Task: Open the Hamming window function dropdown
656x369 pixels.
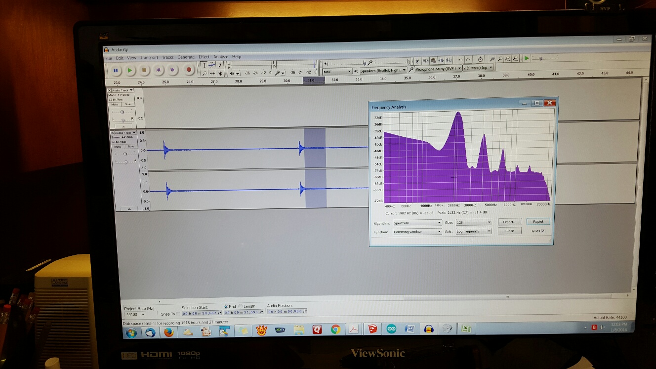Action: pyautogui.click(x=417, y=231)
